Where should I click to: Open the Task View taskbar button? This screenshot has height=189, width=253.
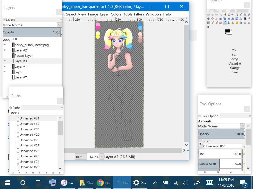pos(38,183)
